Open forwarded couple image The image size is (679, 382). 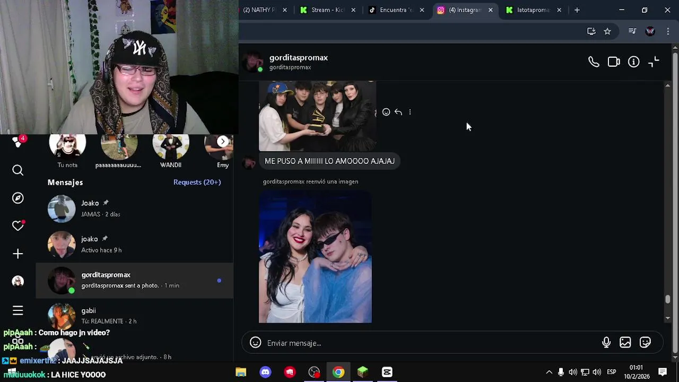click(x=315, y=257)
